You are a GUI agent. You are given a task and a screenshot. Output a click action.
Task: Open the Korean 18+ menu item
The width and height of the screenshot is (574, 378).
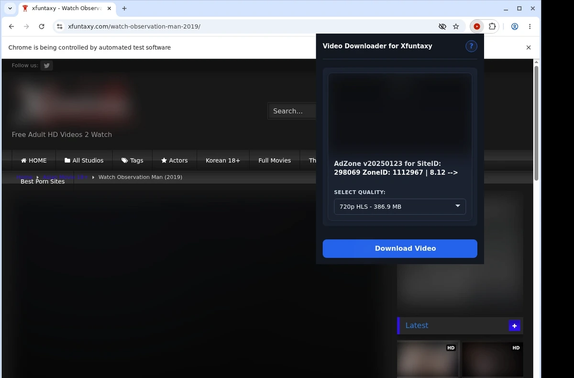pos(223,160)
